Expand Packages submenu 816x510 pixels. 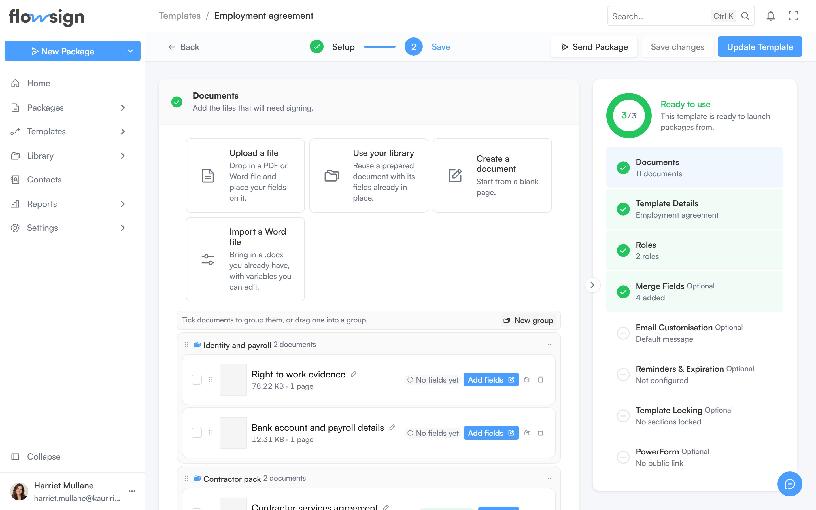pos(123,108)
